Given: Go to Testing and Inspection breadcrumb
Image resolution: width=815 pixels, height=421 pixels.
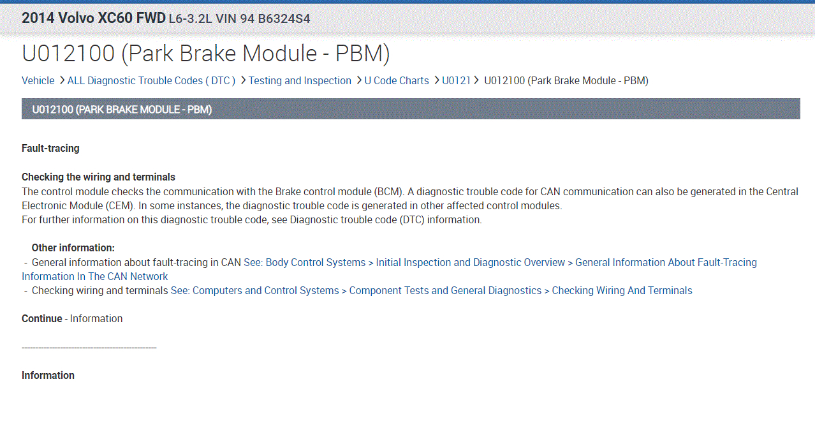Looking at the screenshot, I should click(300, 80).
